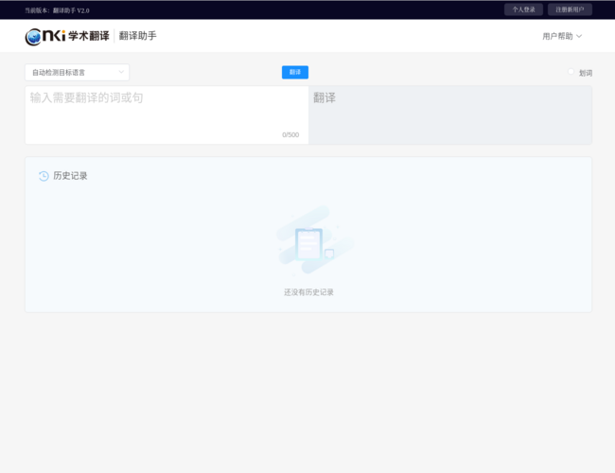
Task: Click the 还没有历史记录 message
Action: pos(308,292)
